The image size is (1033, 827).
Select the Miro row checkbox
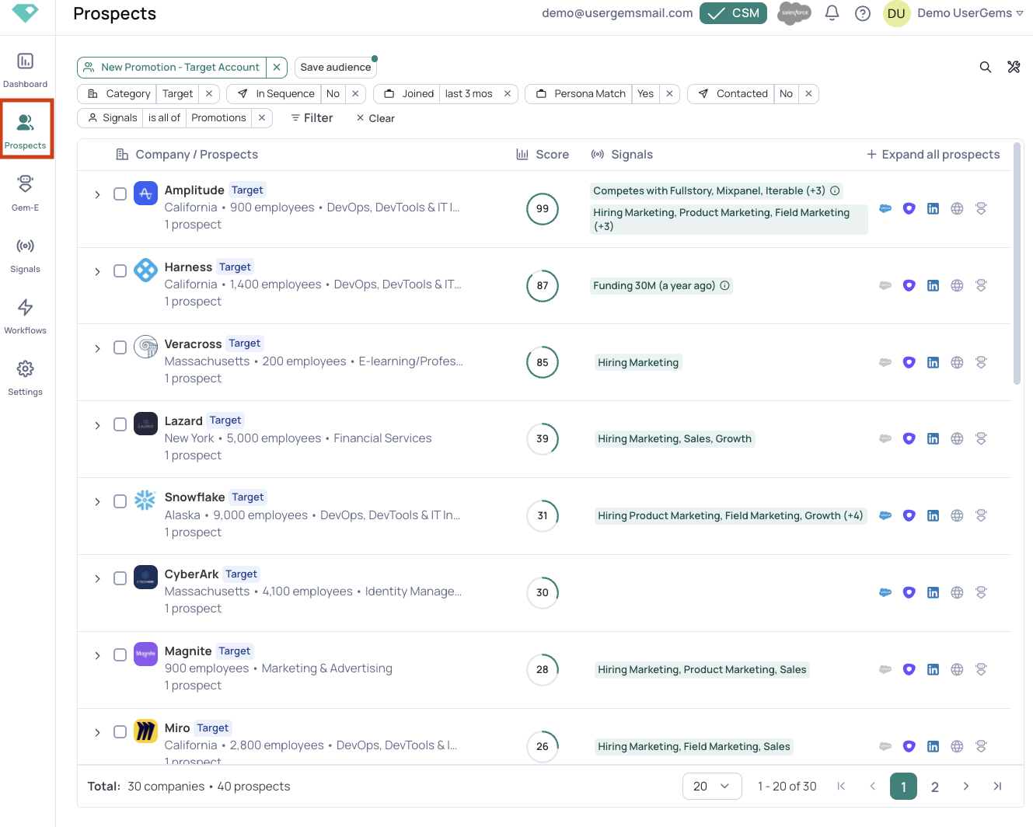pos(120,731)
